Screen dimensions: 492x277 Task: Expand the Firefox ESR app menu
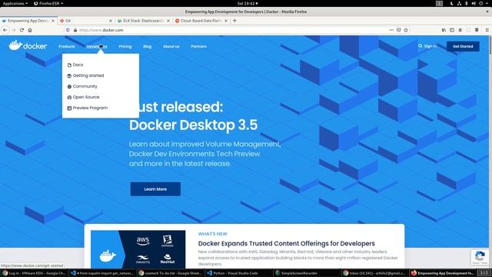click(x=48, y=3)
